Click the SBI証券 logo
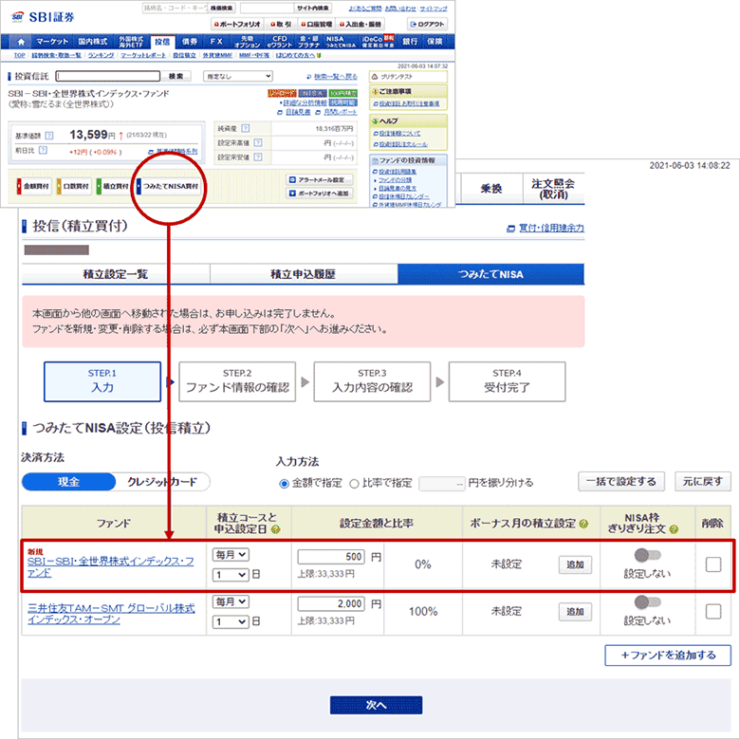Image resolution: width=740 pixels, height=739 pixels. tap(43, 17)
